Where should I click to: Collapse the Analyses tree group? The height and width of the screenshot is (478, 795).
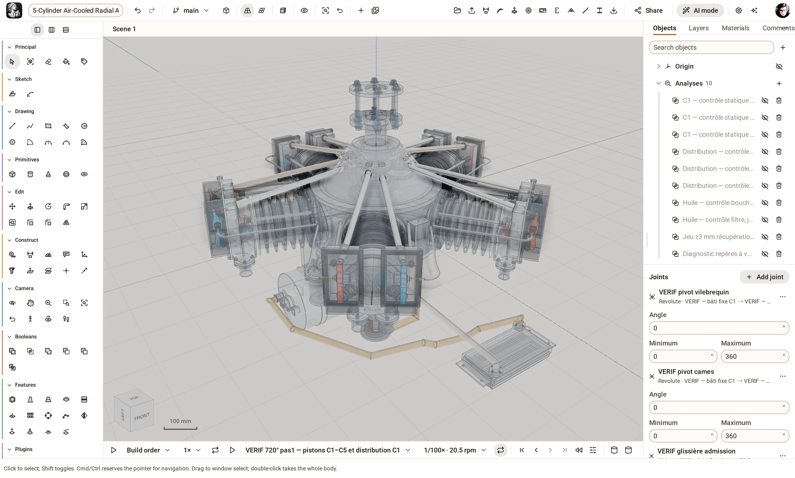click(x=659, y=83)
